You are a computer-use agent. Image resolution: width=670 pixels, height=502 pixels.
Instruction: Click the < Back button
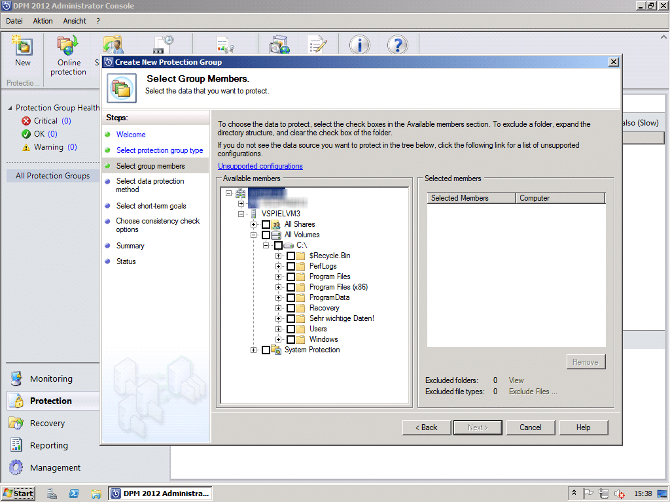427,427
